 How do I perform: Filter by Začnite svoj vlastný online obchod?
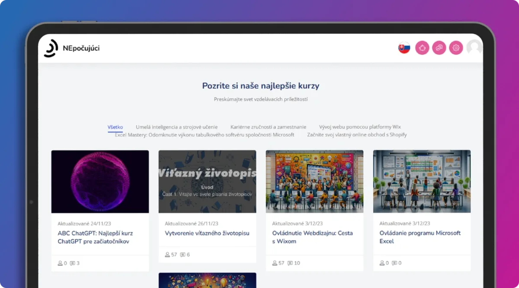[x=357, y=135]
